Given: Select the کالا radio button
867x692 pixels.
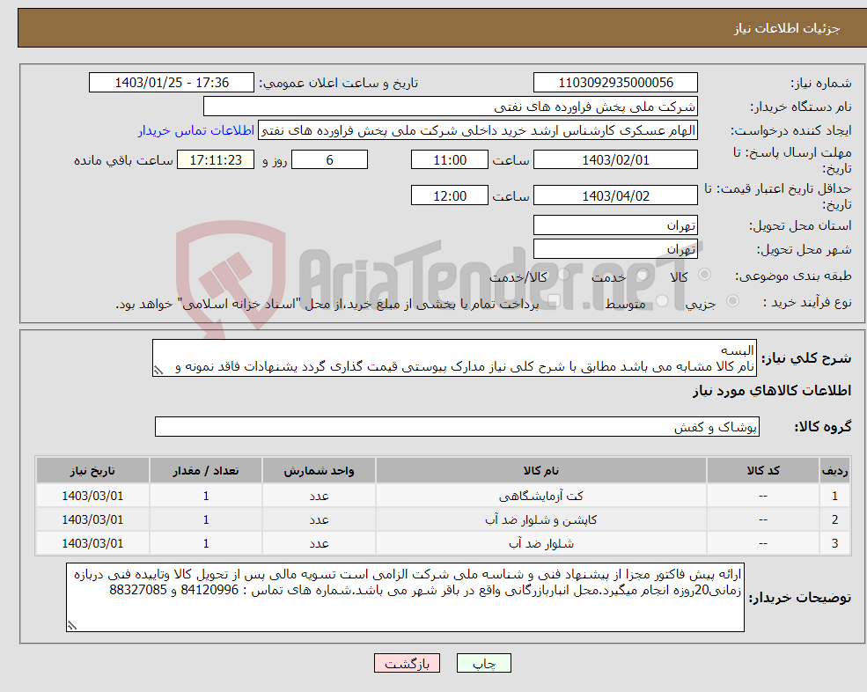Looking at the screenshot, I should 705,275.
